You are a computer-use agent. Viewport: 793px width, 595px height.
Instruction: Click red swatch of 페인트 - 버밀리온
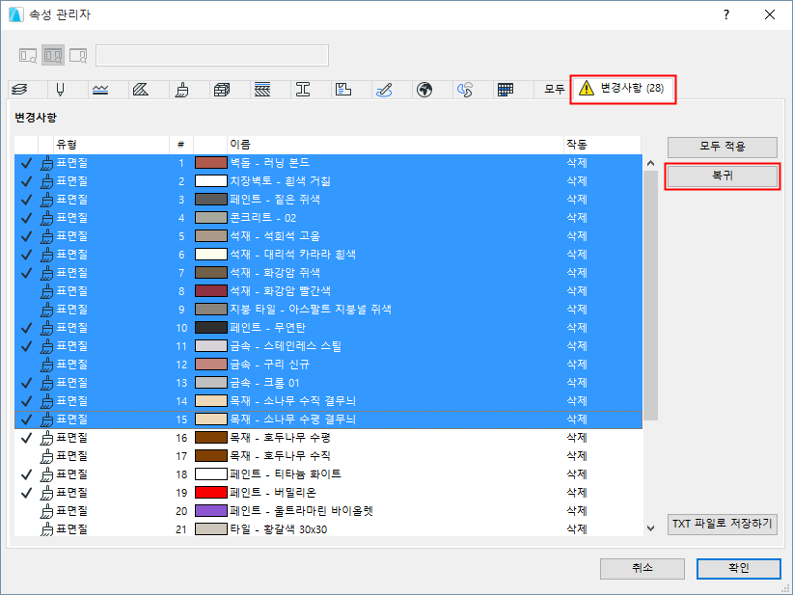[211, 493]
